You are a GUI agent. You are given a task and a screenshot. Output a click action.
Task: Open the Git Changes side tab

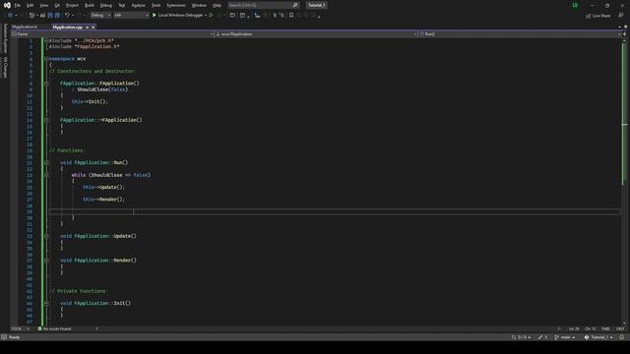click(x=5, y=68)
